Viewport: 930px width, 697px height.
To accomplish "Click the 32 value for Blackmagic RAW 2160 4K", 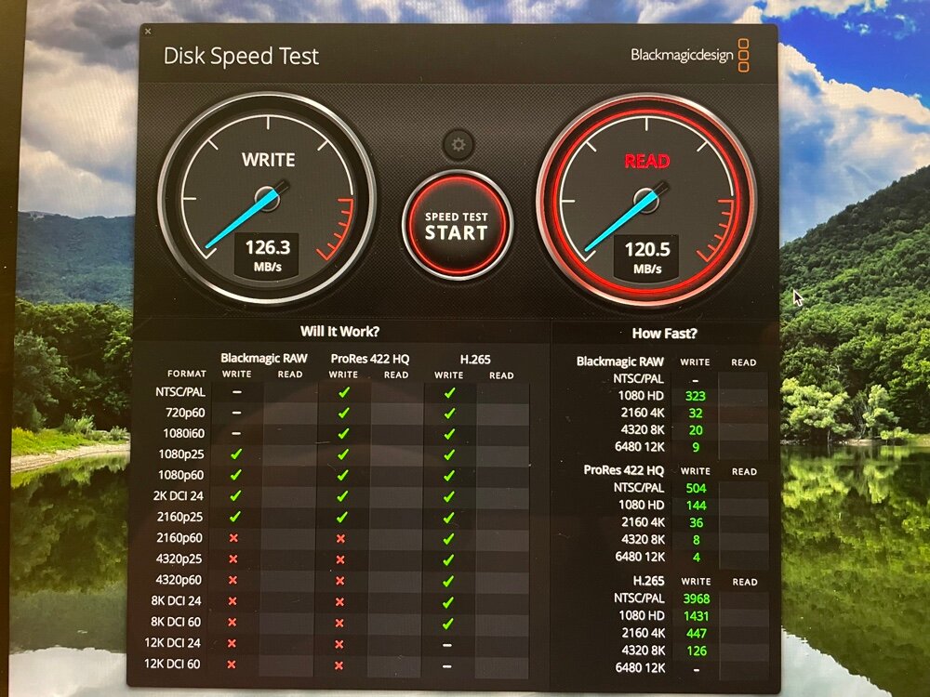I will coord(696,414).
